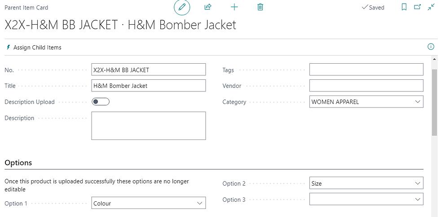This screenshot has width=440, height=217.
Task: Click the Description Upload label
Action: point(30,102)
